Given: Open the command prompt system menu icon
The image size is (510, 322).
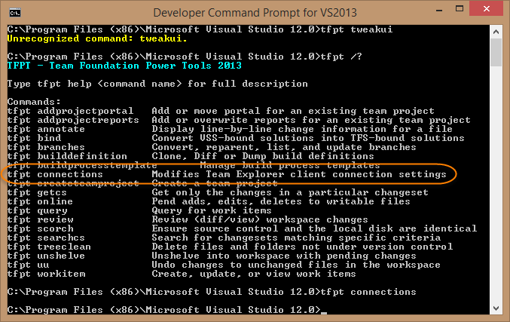Looking at the screenshot, I should point(15,13).
